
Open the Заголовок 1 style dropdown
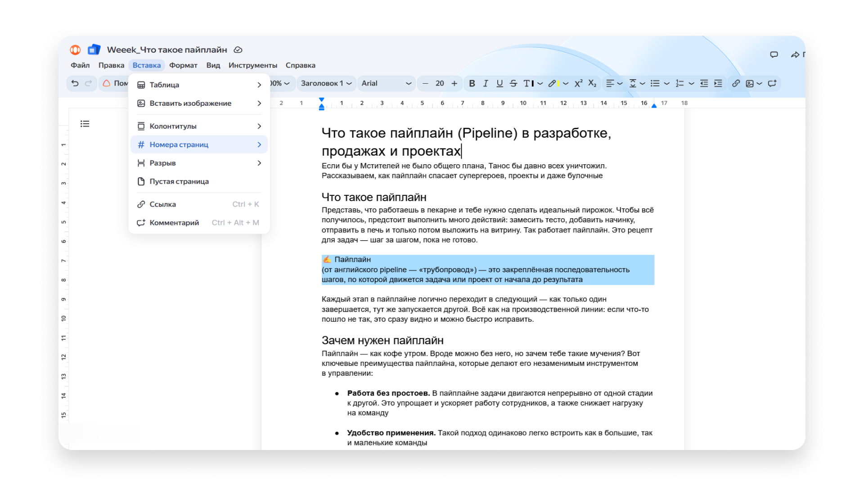(326, 83)
